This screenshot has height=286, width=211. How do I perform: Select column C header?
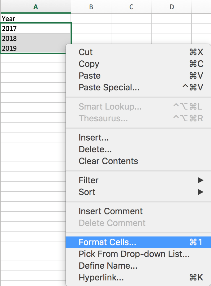131,6
